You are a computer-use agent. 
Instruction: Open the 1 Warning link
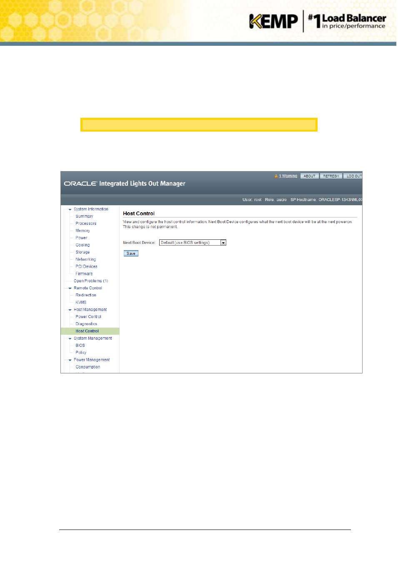[288, 176]
